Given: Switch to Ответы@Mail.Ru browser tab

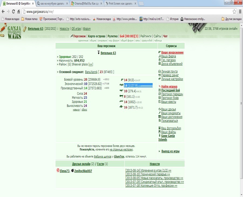Looking at the screenshot, I should (87, 4).
